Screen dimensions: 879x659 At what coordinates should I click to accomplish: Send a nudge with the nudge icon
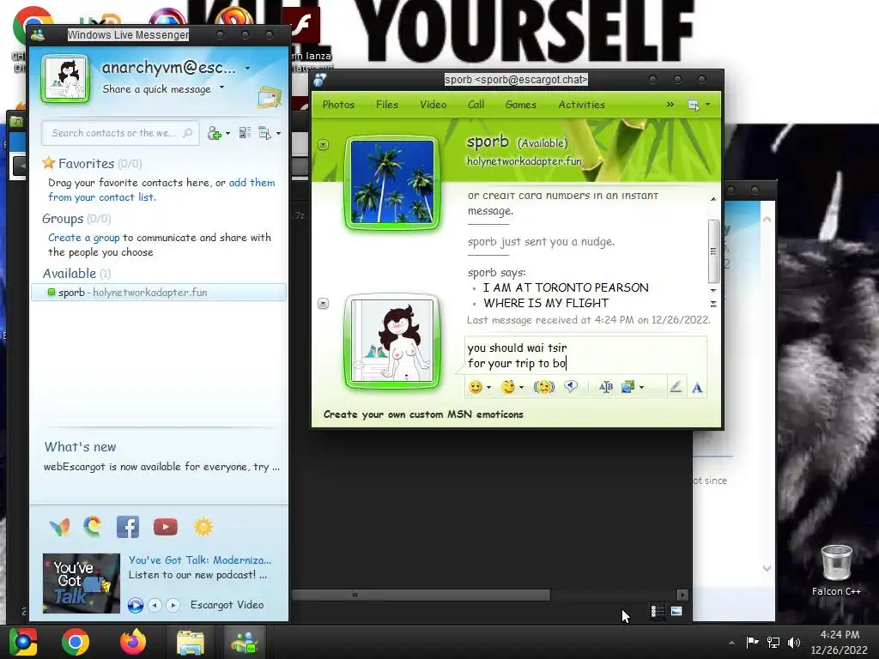tap(543, 387)
